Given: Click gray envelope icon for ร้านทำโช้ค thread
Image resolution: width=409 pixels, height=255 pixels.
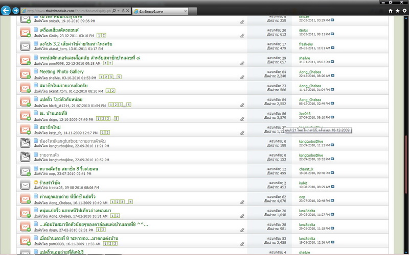Looking at the screenshot, I should tap(25, 185).
